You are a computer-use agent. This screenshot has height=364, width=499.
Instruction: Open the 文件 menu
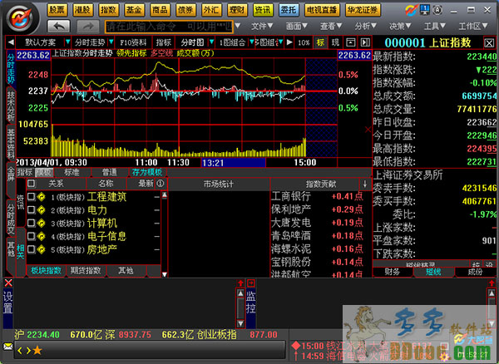click(x=261, y=27)
